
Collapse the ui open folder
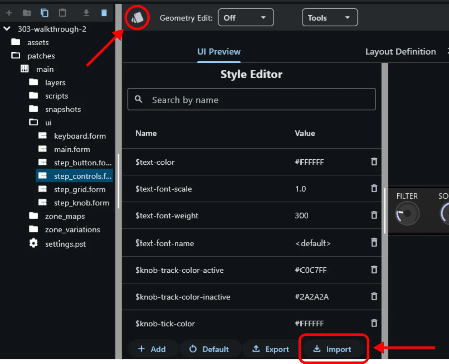point(34,122)
